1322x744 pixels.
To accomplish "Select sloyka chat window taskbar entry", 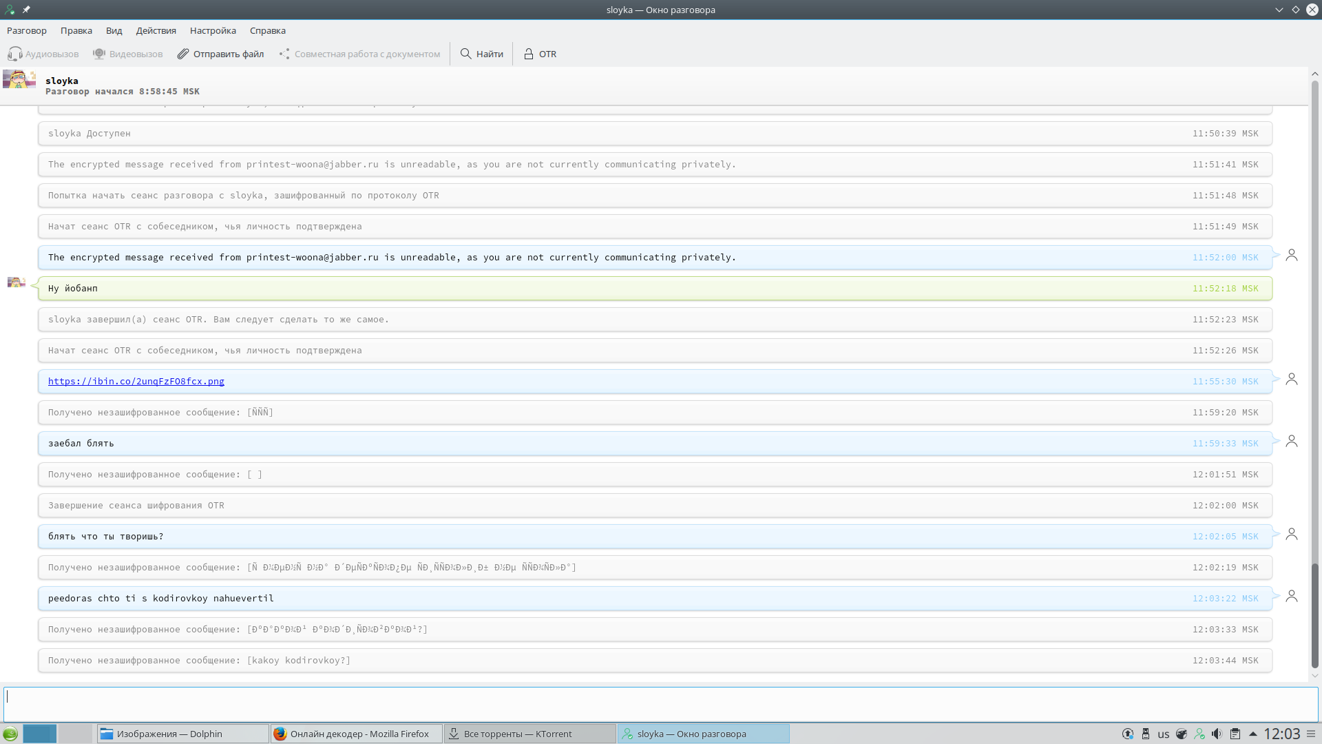I will coord(704,734).
